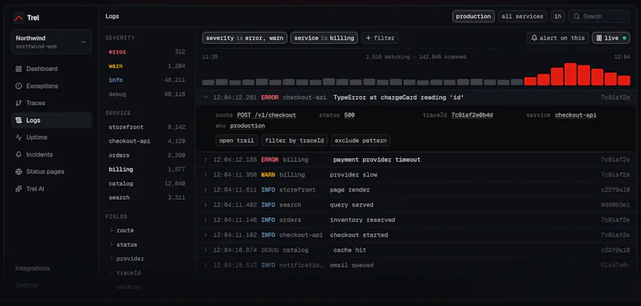Expand the page render log row
Viewport: 641px width, 306px height.
coord(206,190)
